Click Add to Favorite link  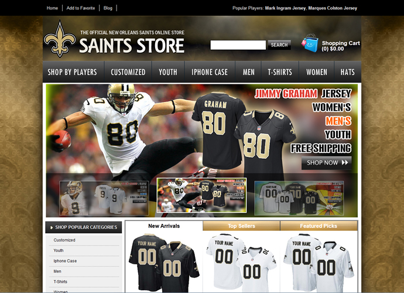(81, 8)
